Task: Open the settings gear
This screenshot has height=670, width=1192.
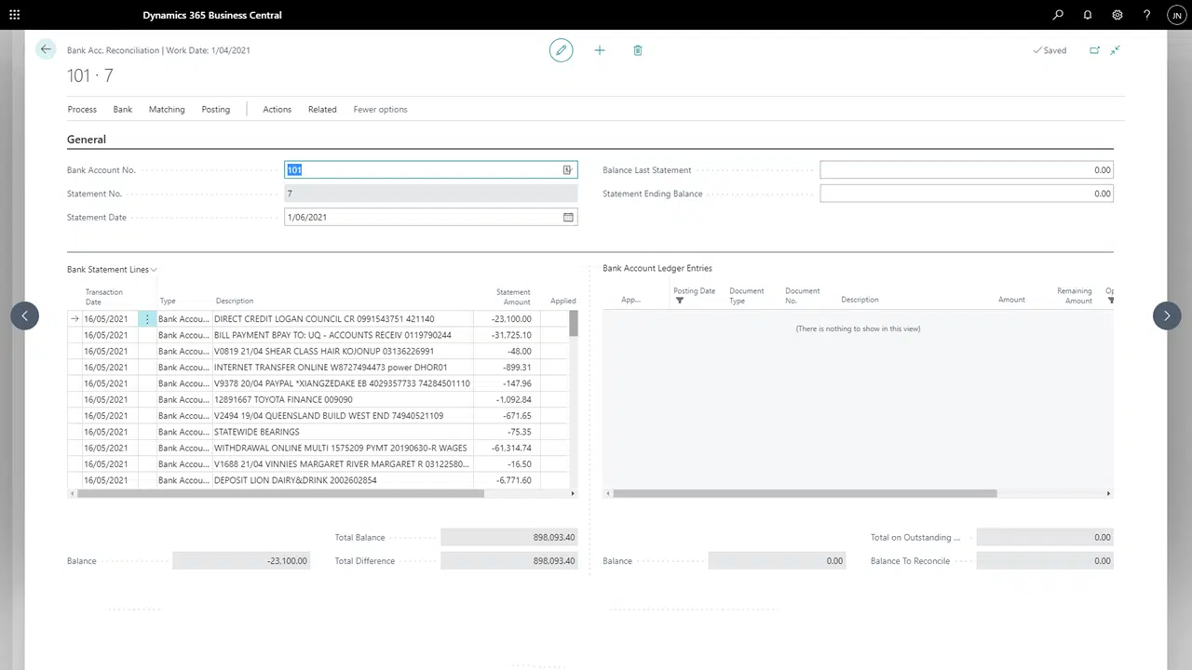Action: pos(1117,15)
